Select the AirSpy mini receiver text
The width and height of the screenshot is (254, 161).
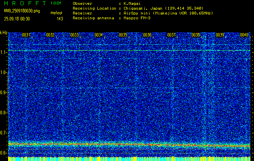pos(168,13)
